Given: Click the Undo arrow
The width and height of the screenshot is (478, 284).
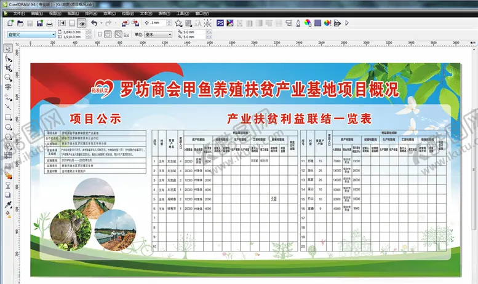Looking at the screenshot, I should click(x=94, y=23).
